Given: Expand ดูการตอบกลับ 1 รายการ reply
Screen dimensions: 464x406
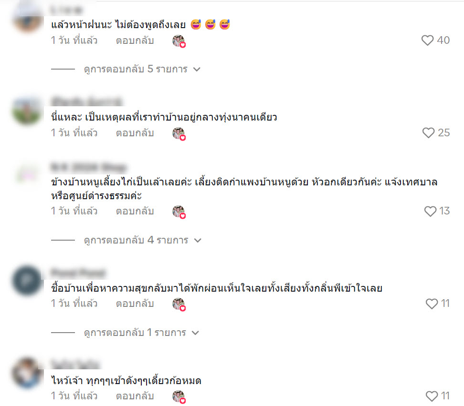Looking at the screenshot, I should (141, 333).
